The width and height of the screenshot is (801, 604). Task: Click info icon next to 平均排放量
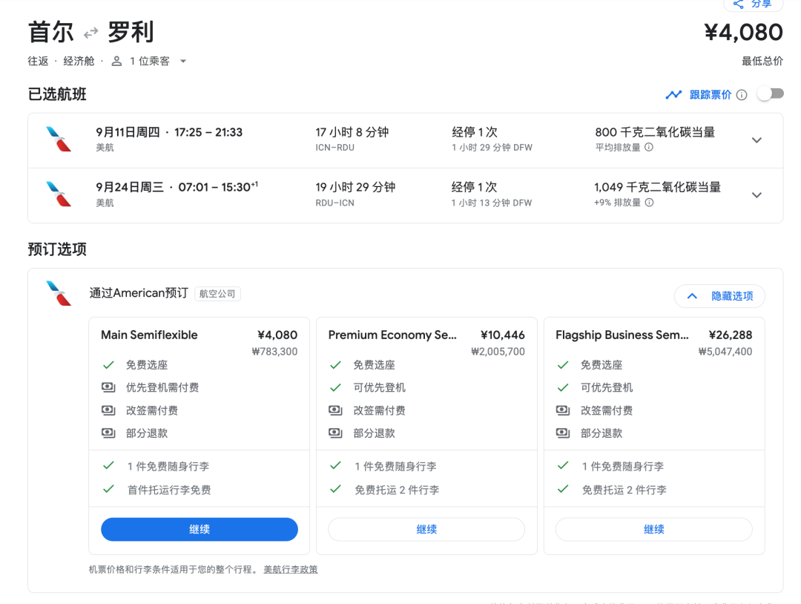tap(649, 148)
